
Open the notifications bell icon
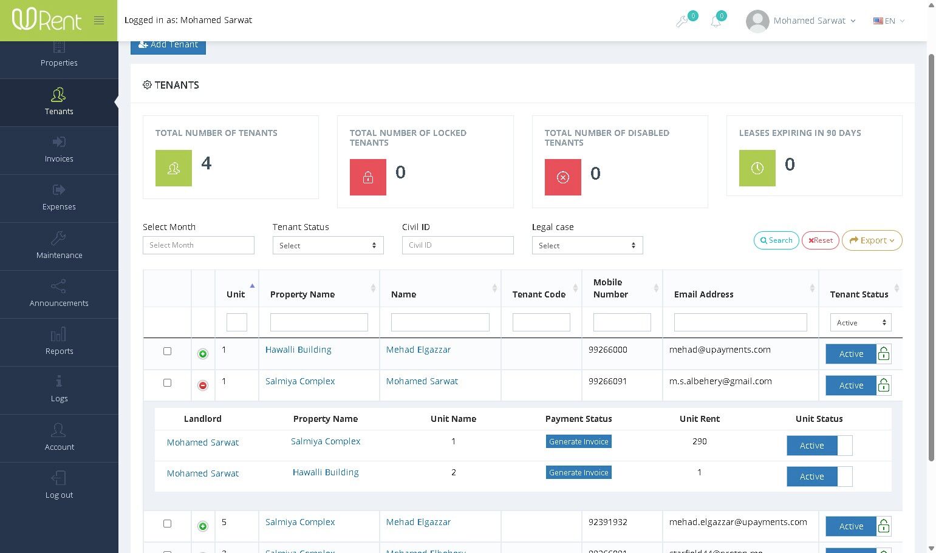tap(716, 22)
